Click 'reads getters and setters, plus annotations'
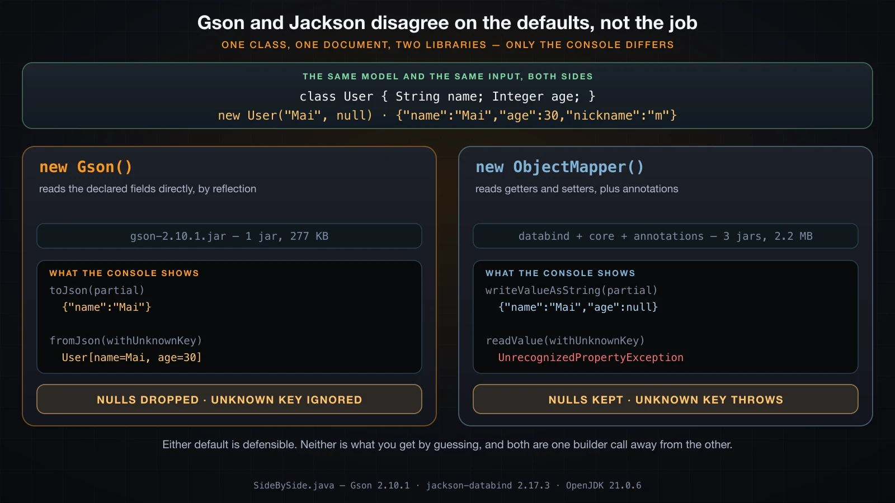895x503 pixels. 577,189
